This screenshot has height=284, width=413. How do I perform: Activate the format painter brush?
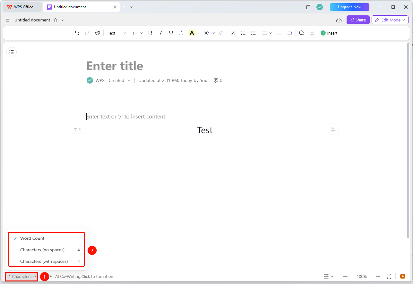98,33
